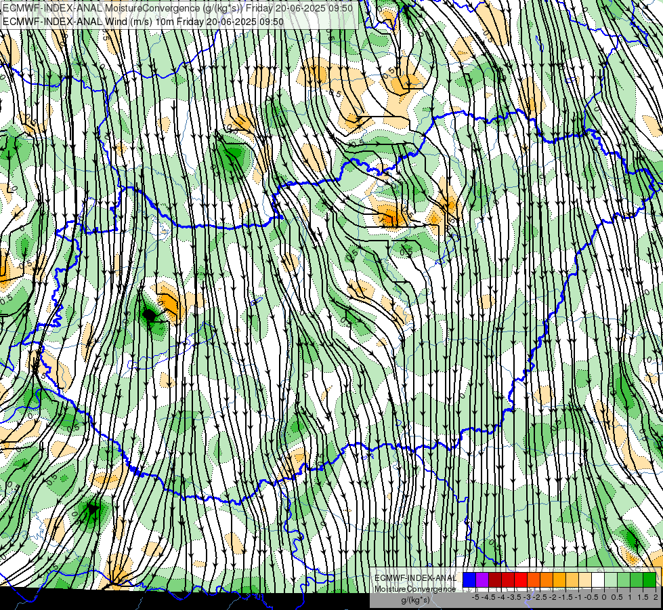Pick the light orange swatch between -1.5 and -1
Image resolution: width=663 pixels, height=610 pixels.
[572, 579]
